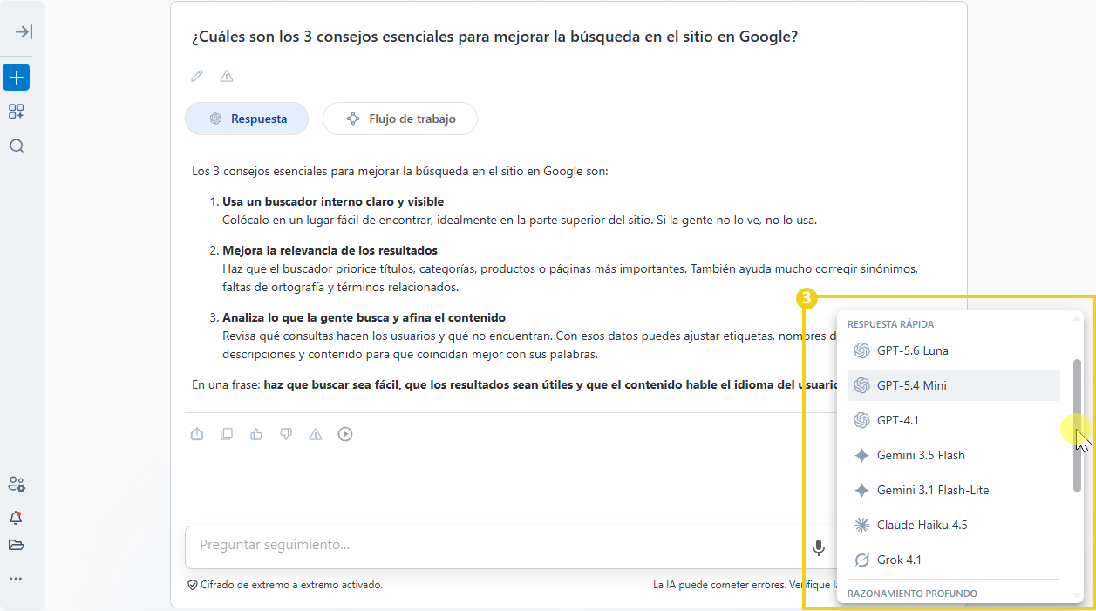Start a new chat with plus icon
The image size is (1096, 611).
click(x=17, y=77)
